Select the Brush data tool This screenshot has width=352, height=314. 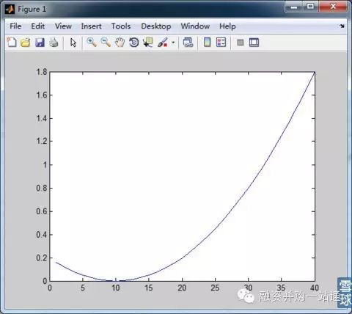(x=163, y=43)
